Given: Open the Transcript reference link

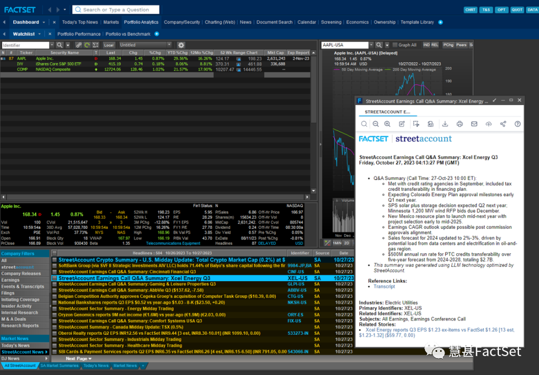Looking at the screenshot, I should click(384, 286).
